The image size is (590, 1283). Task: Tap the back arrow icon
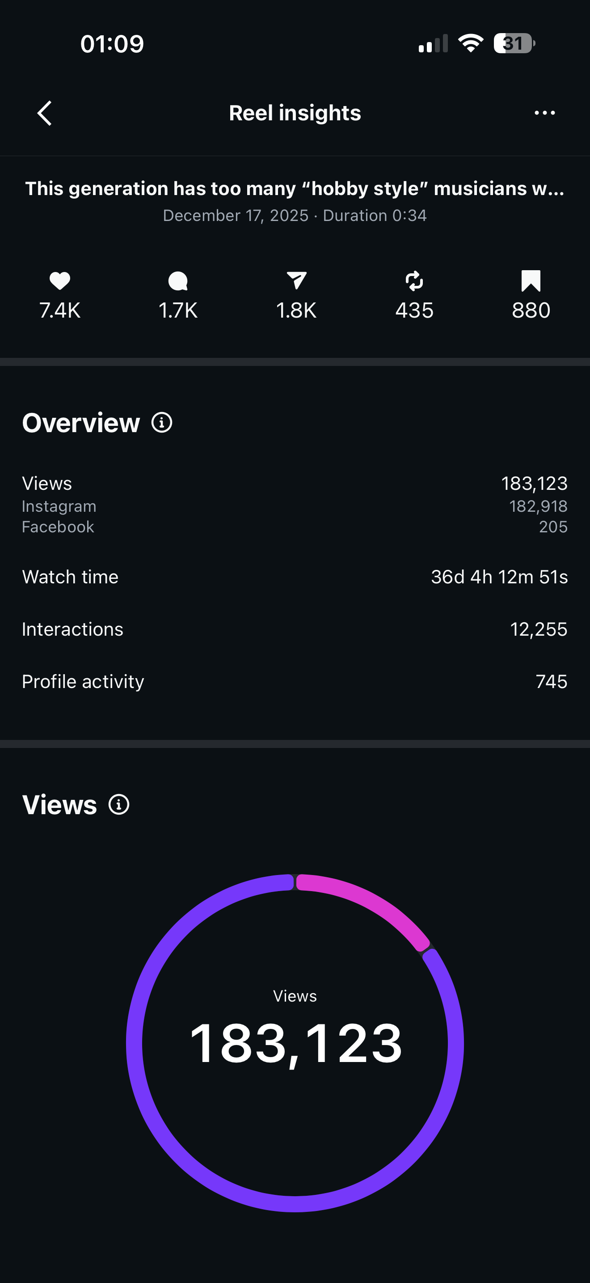coord(45,113)
